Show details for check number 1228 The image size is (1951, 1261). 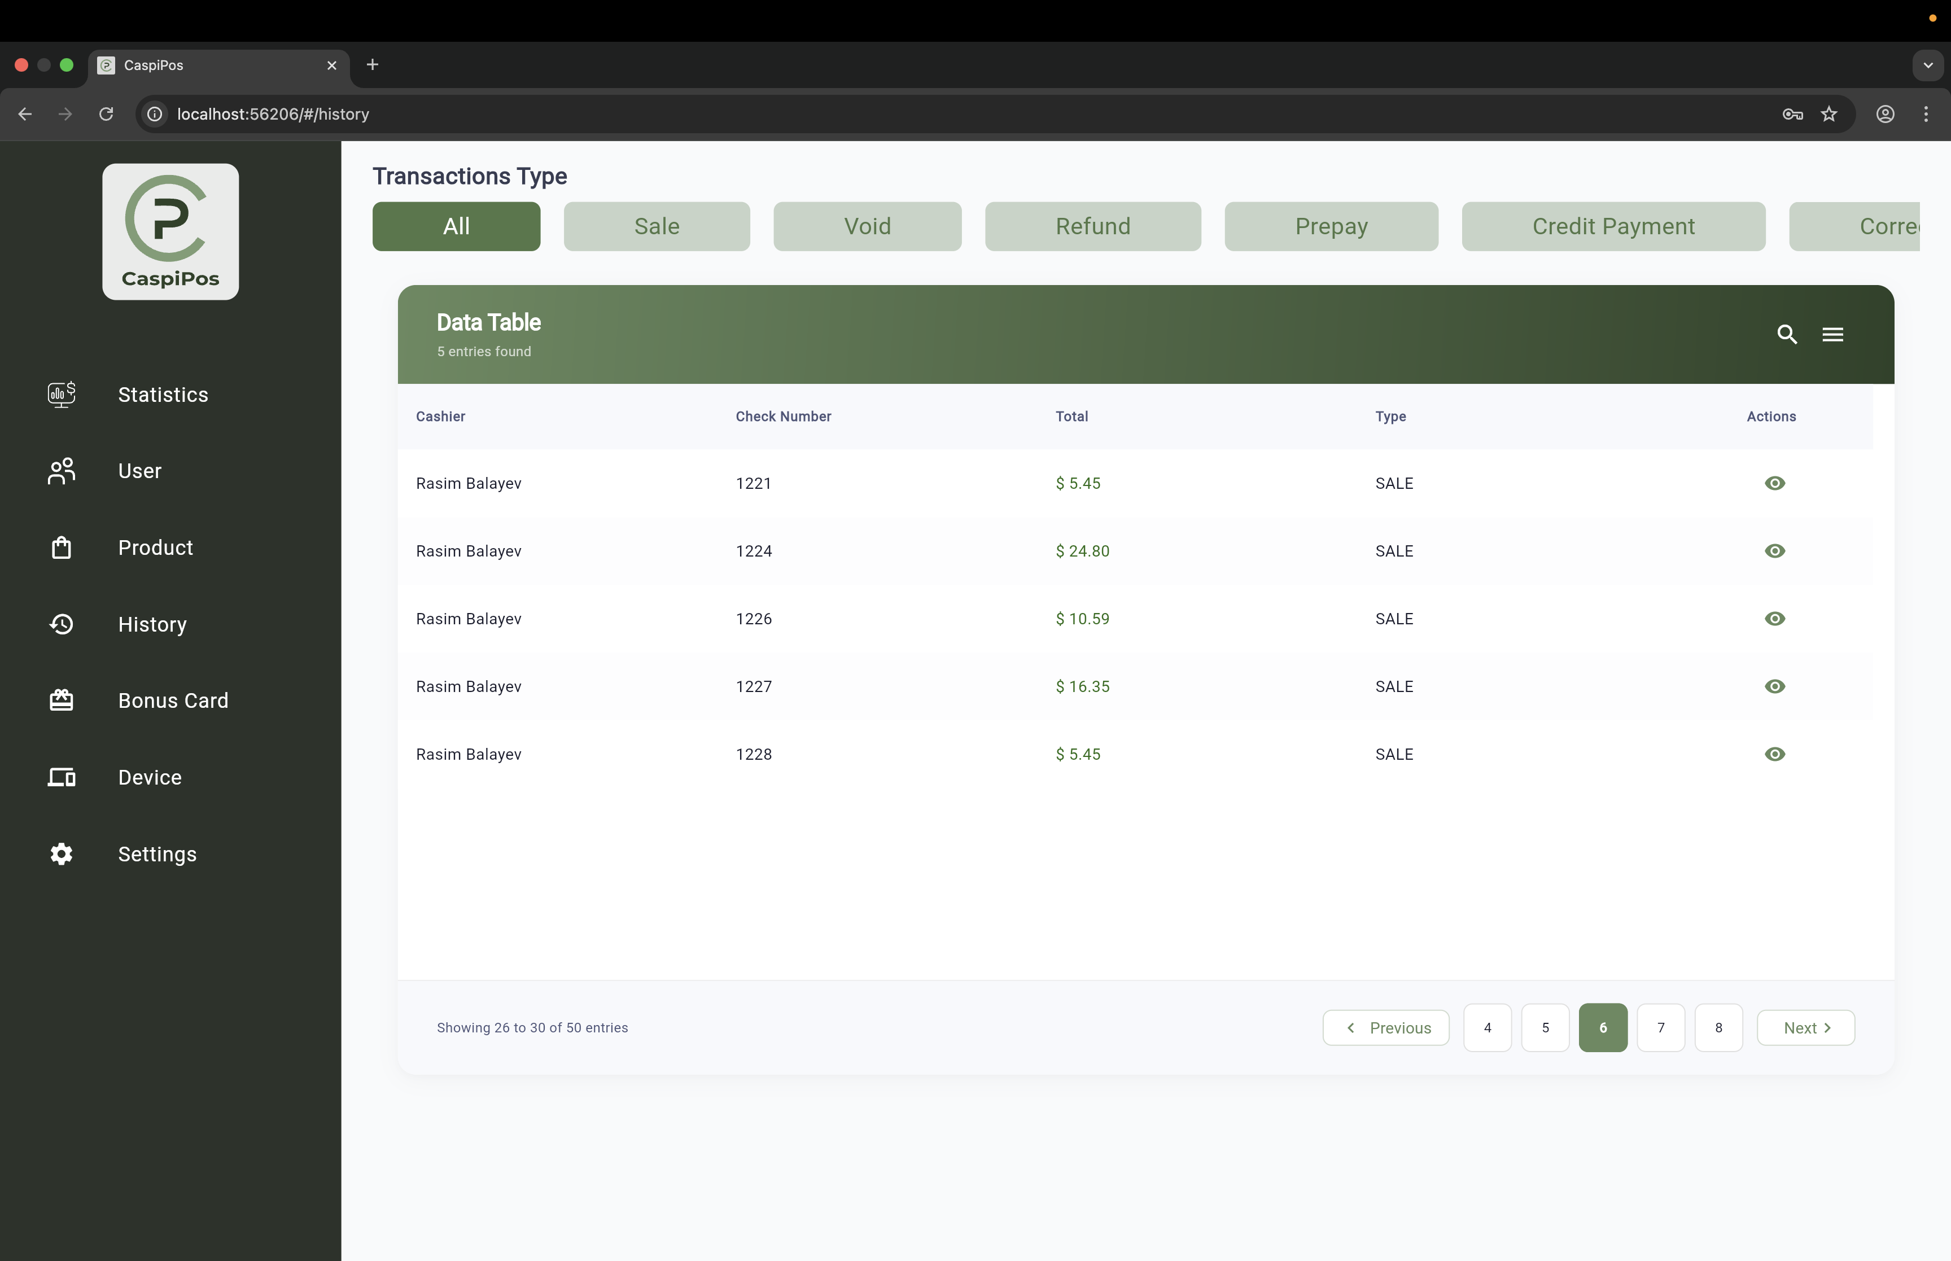point(1774,754)
